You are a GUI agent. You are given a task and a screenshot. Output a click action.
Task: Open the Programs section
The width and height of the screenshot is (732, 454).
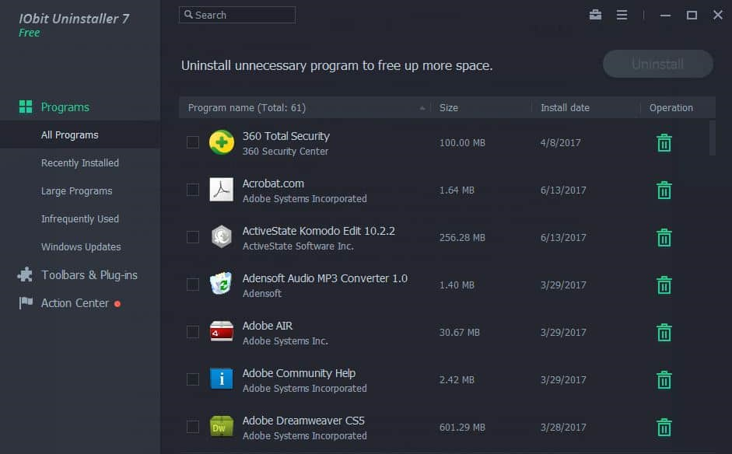point(65,107)
